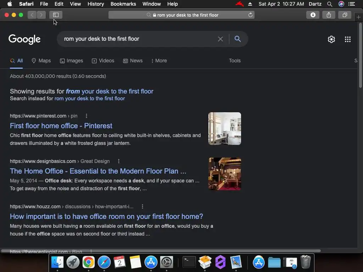The image size is (363, 272).
Task: Open Spotlight search in menu bar
Action: pyautogui.click(x=330, y=4)
